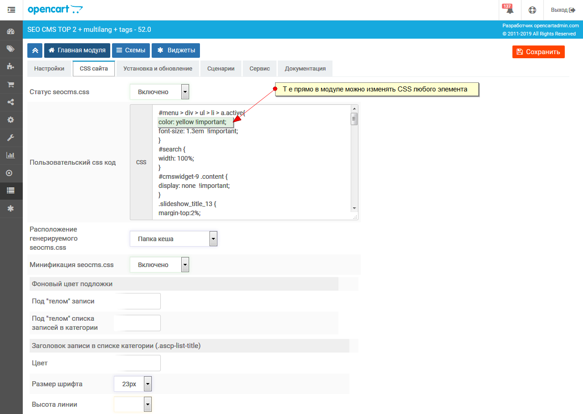Image resolution: width=583 pixels, height=414 pixels.
Task: Click the "display: none !important;" code line
Action: click(x=194, y=186)
